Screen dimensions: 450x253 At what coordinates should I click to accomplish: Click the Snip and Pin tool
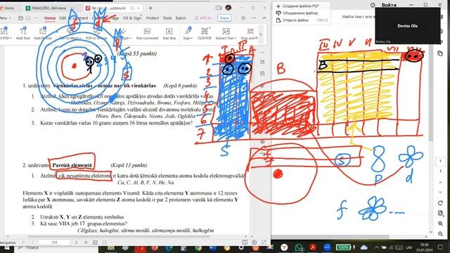click(249, 33)
